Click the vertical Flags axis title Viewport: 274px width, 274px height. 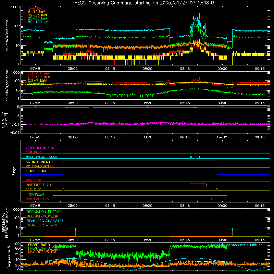[14, 171]
